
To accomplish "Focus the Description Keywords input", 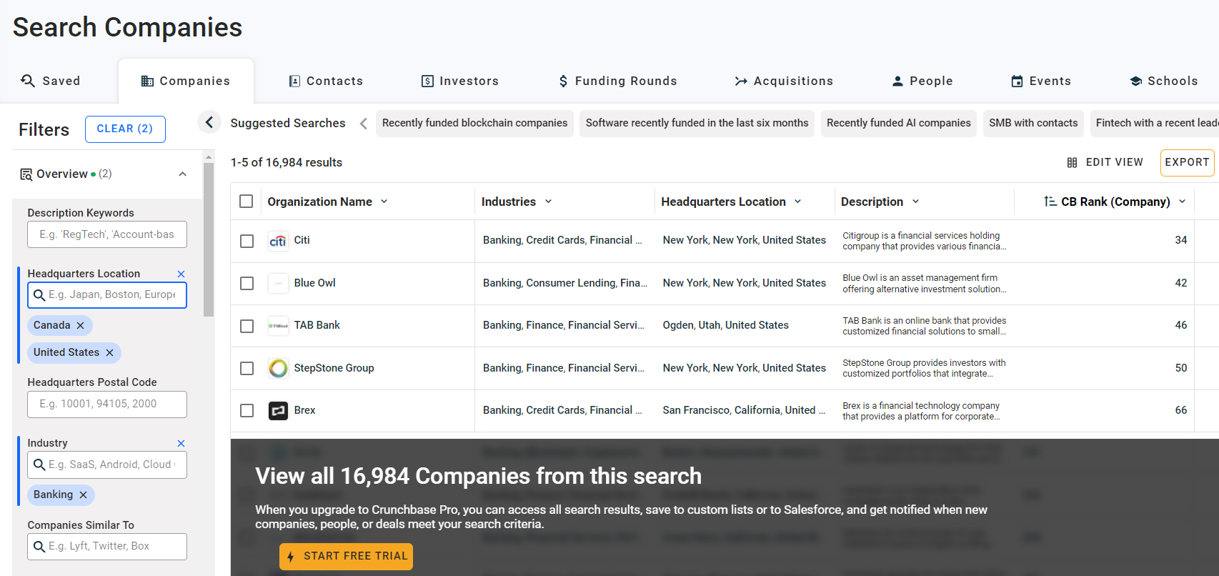I will tap(107, 234).
